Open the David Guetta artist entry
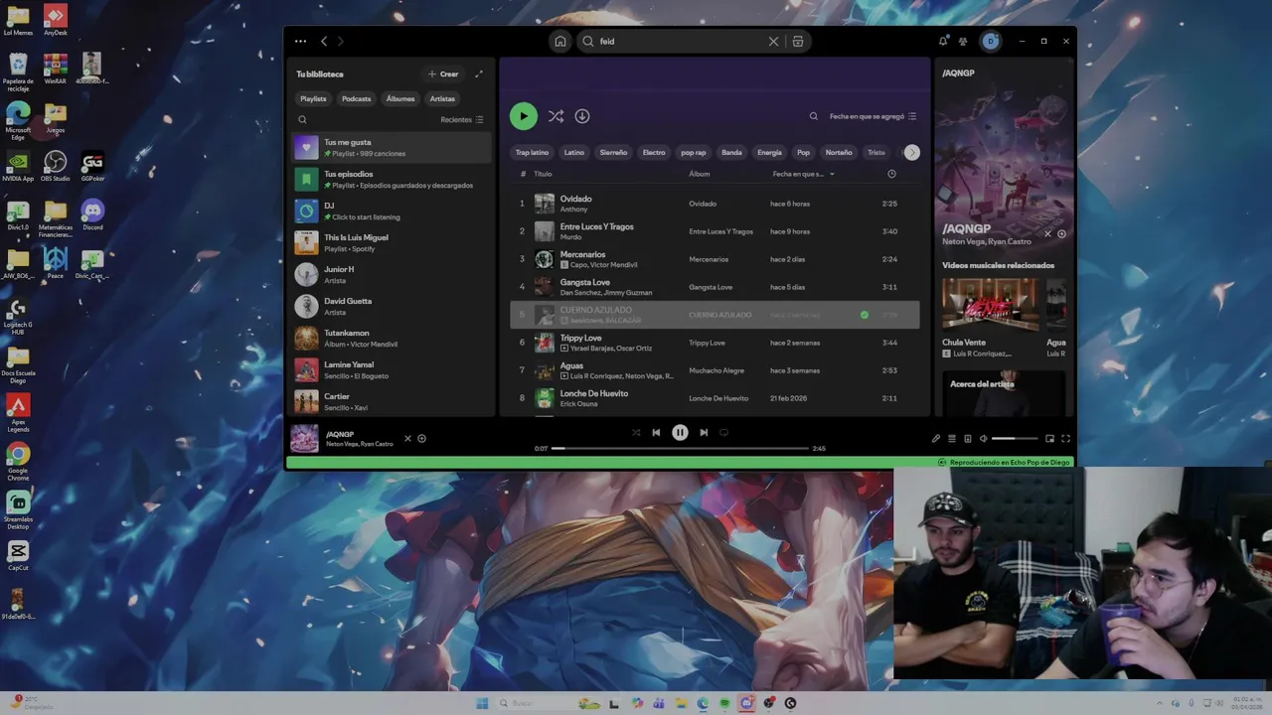Screen dimensions: 1272x715 [x=392, y=306]
